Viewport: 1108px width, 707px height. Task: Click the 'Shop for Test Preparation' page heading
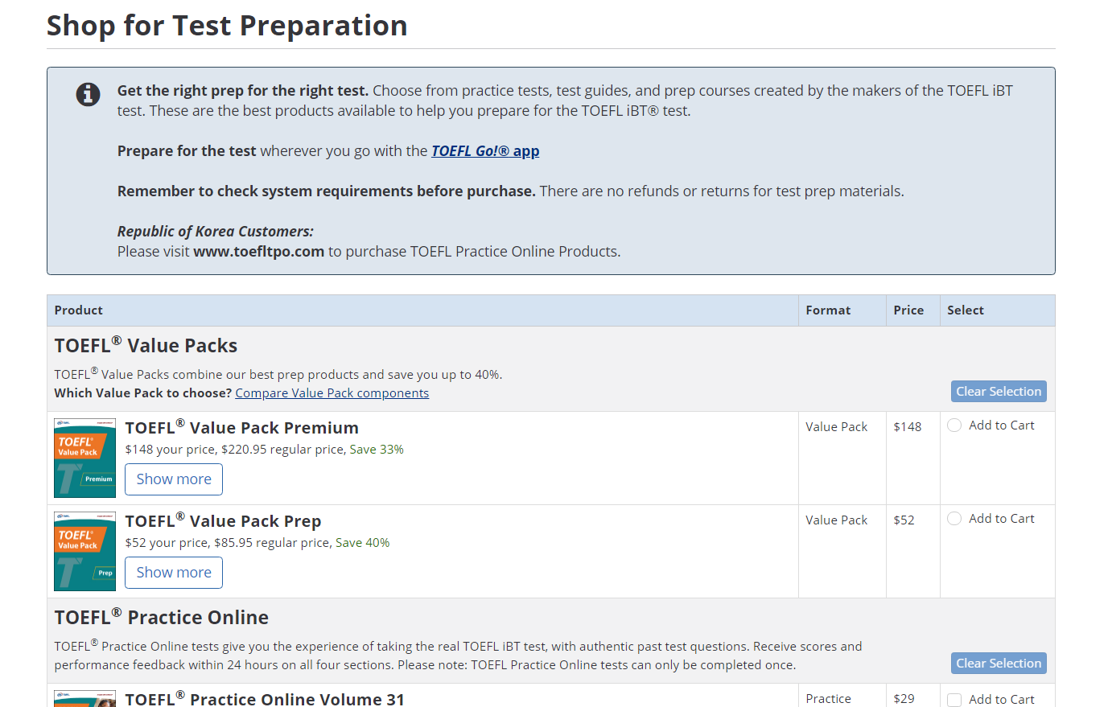[x=227, y=26]
